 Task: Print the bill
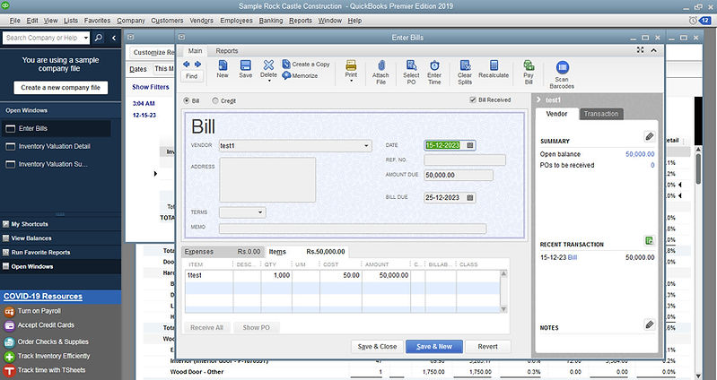(x=351, y=68)
